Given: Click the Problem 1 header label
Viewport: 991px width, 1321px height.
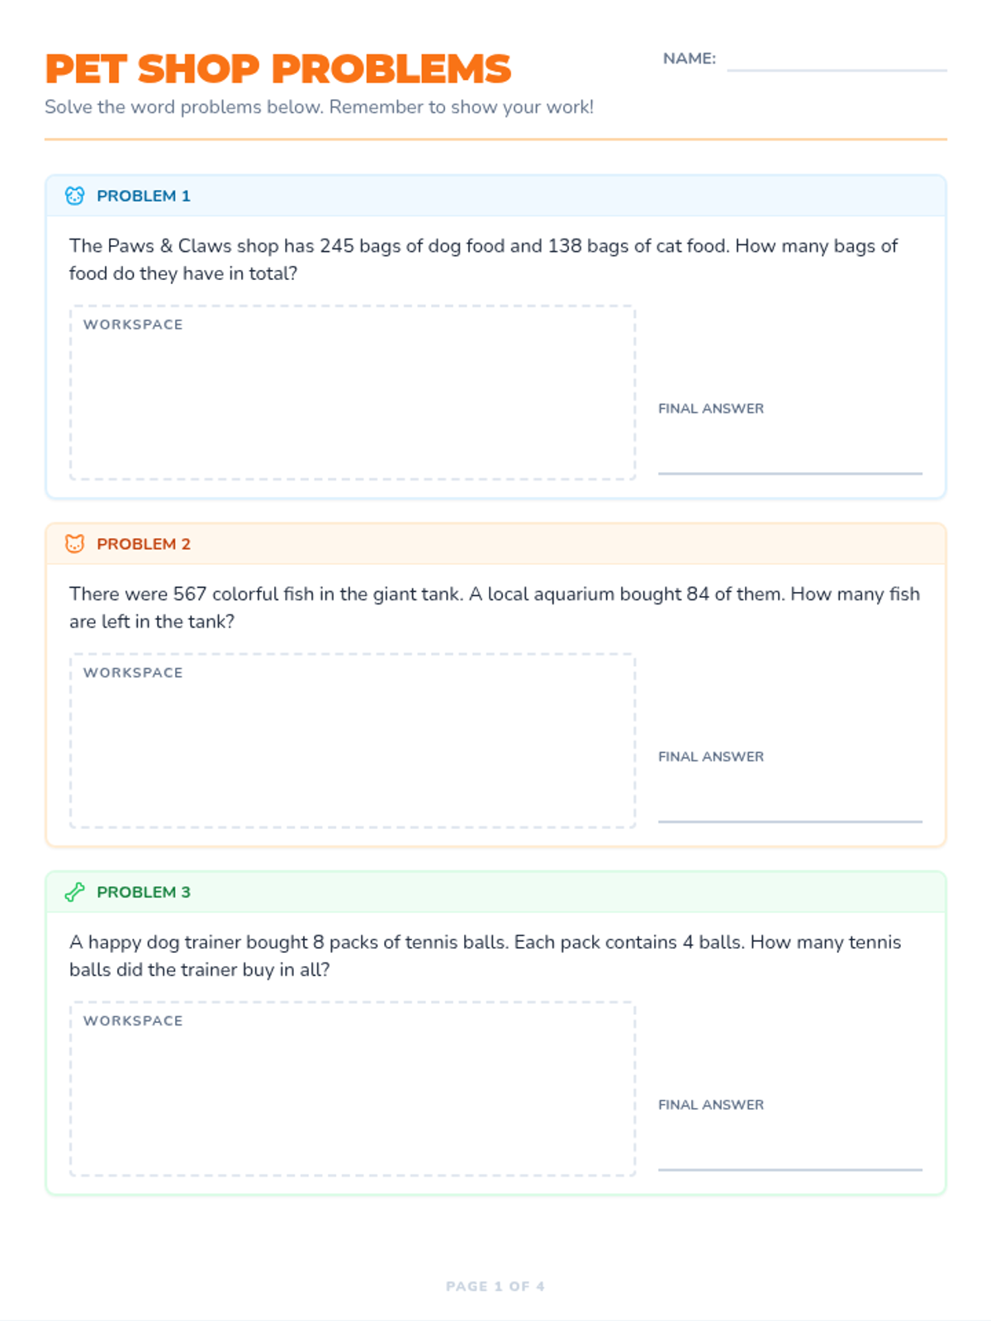Looking at the screenshot, I should coord(144,196).
